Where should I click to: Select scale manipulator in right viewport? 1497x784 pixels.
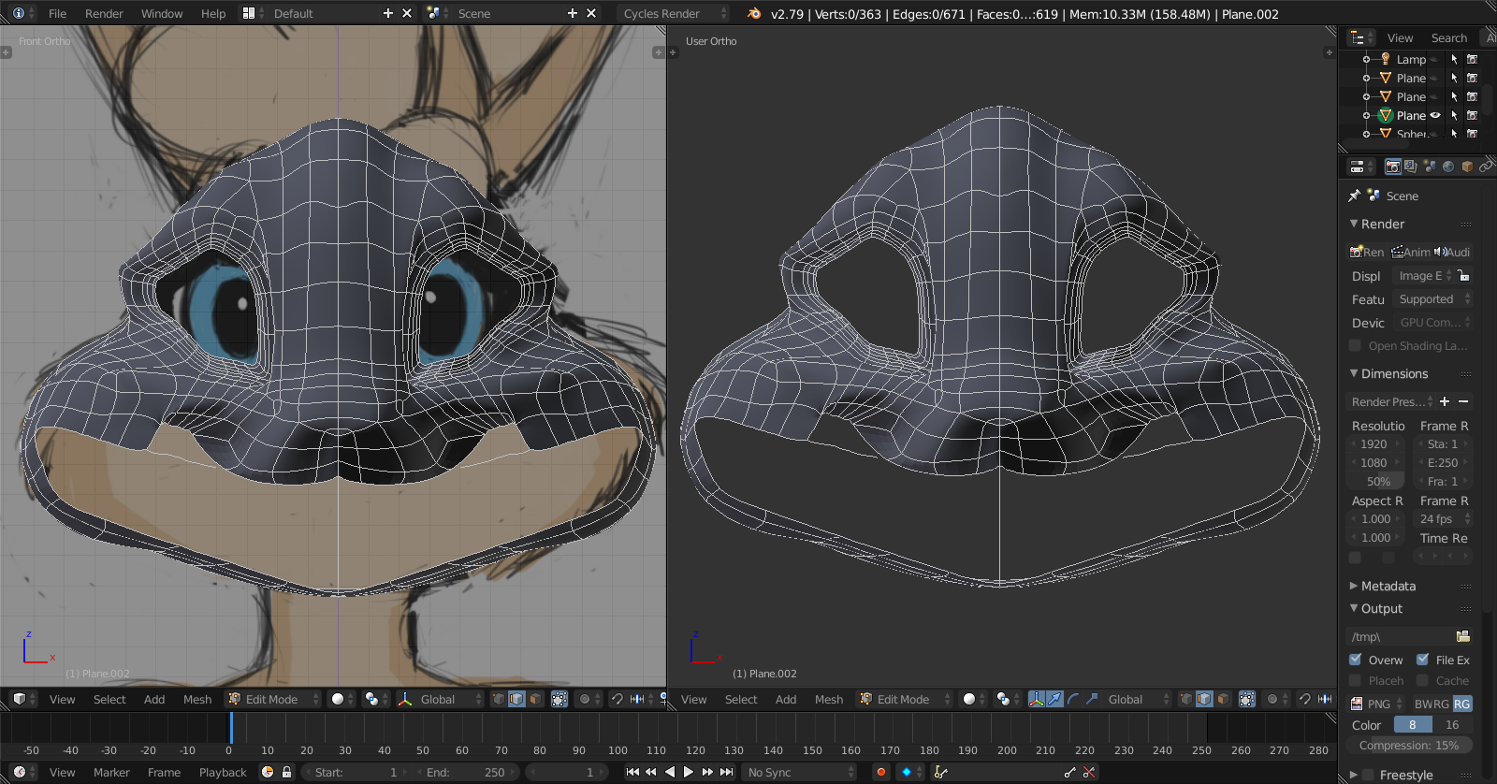click(1092, 699)
